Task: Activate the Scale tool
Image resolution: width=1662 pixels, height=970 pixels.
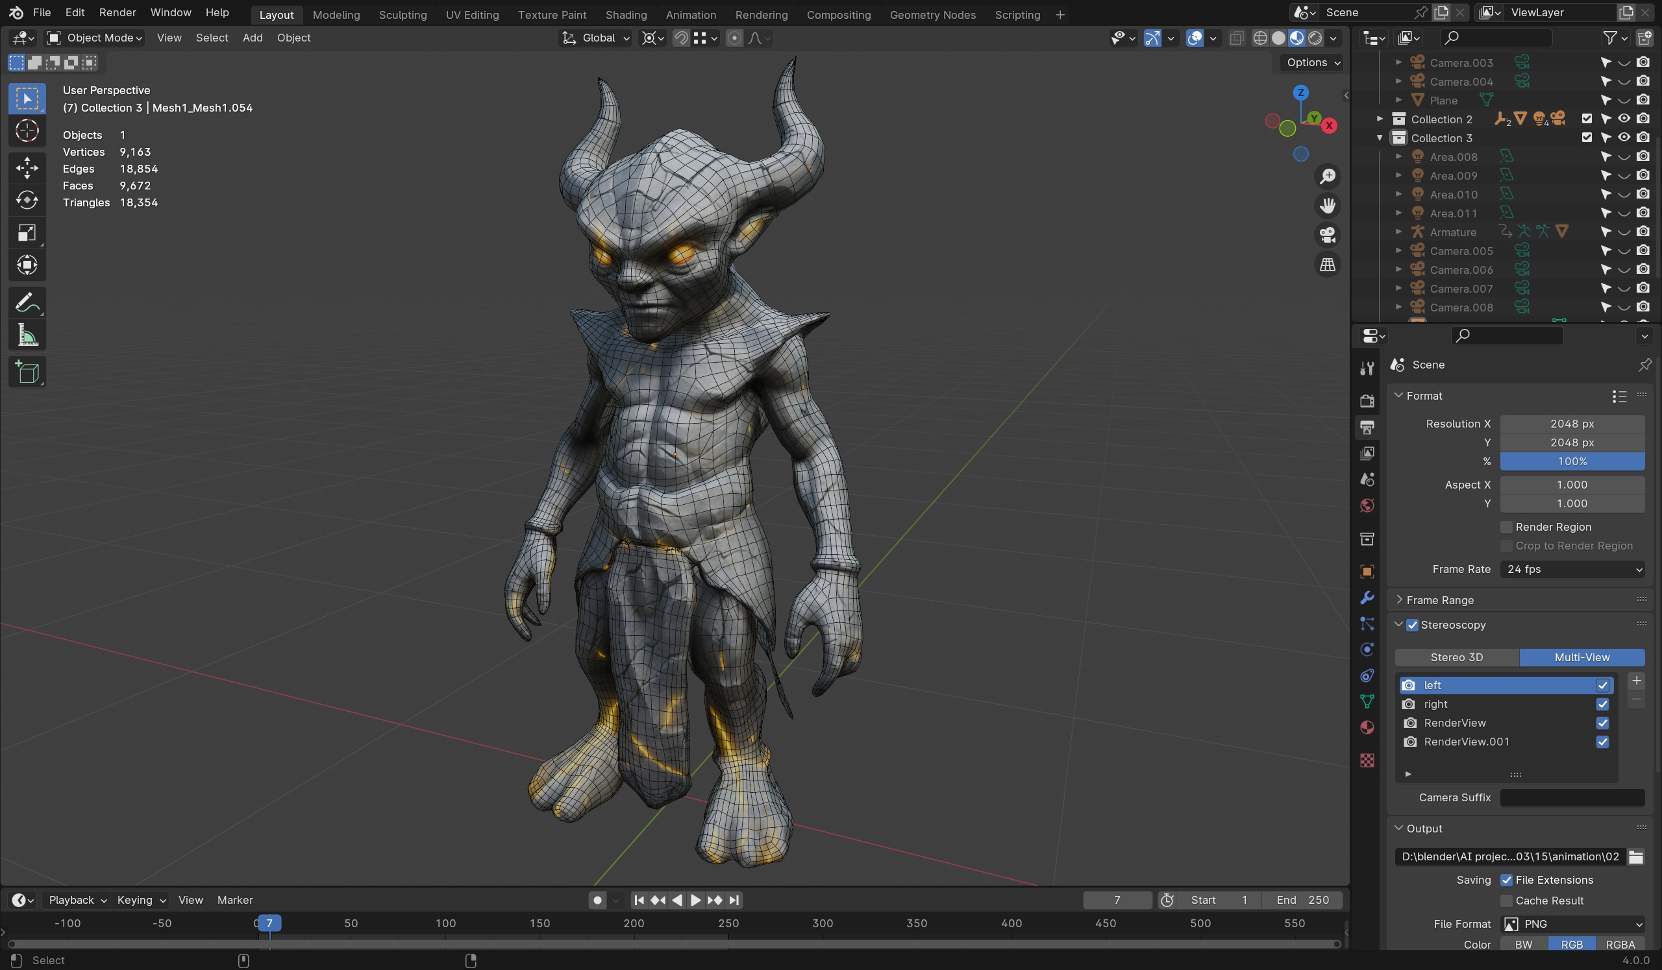Action: pos(27,233)
